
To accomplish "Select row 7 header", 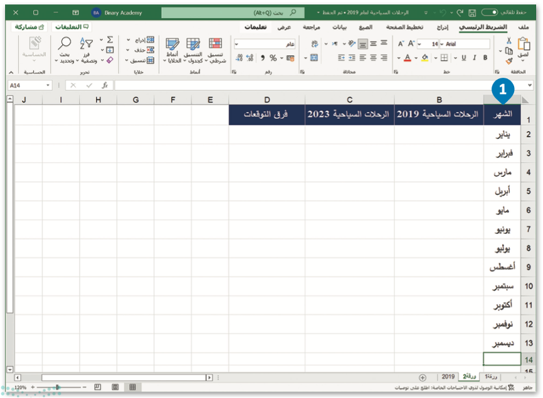I will [x=528, y=229].
